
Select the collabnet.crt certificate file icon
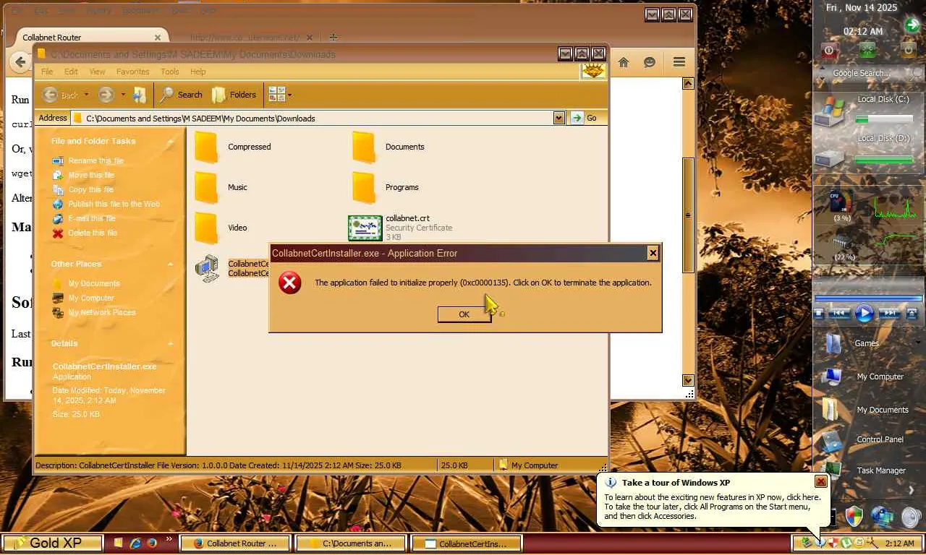point(365,228)
